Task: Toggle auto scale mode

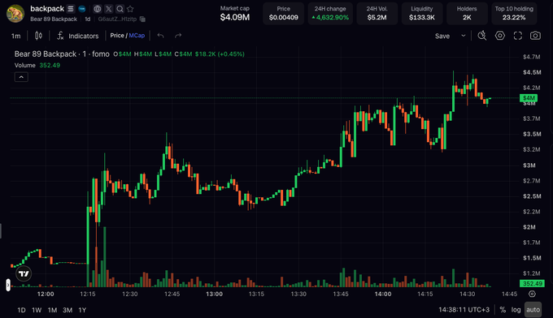Action: click(533, 310)
